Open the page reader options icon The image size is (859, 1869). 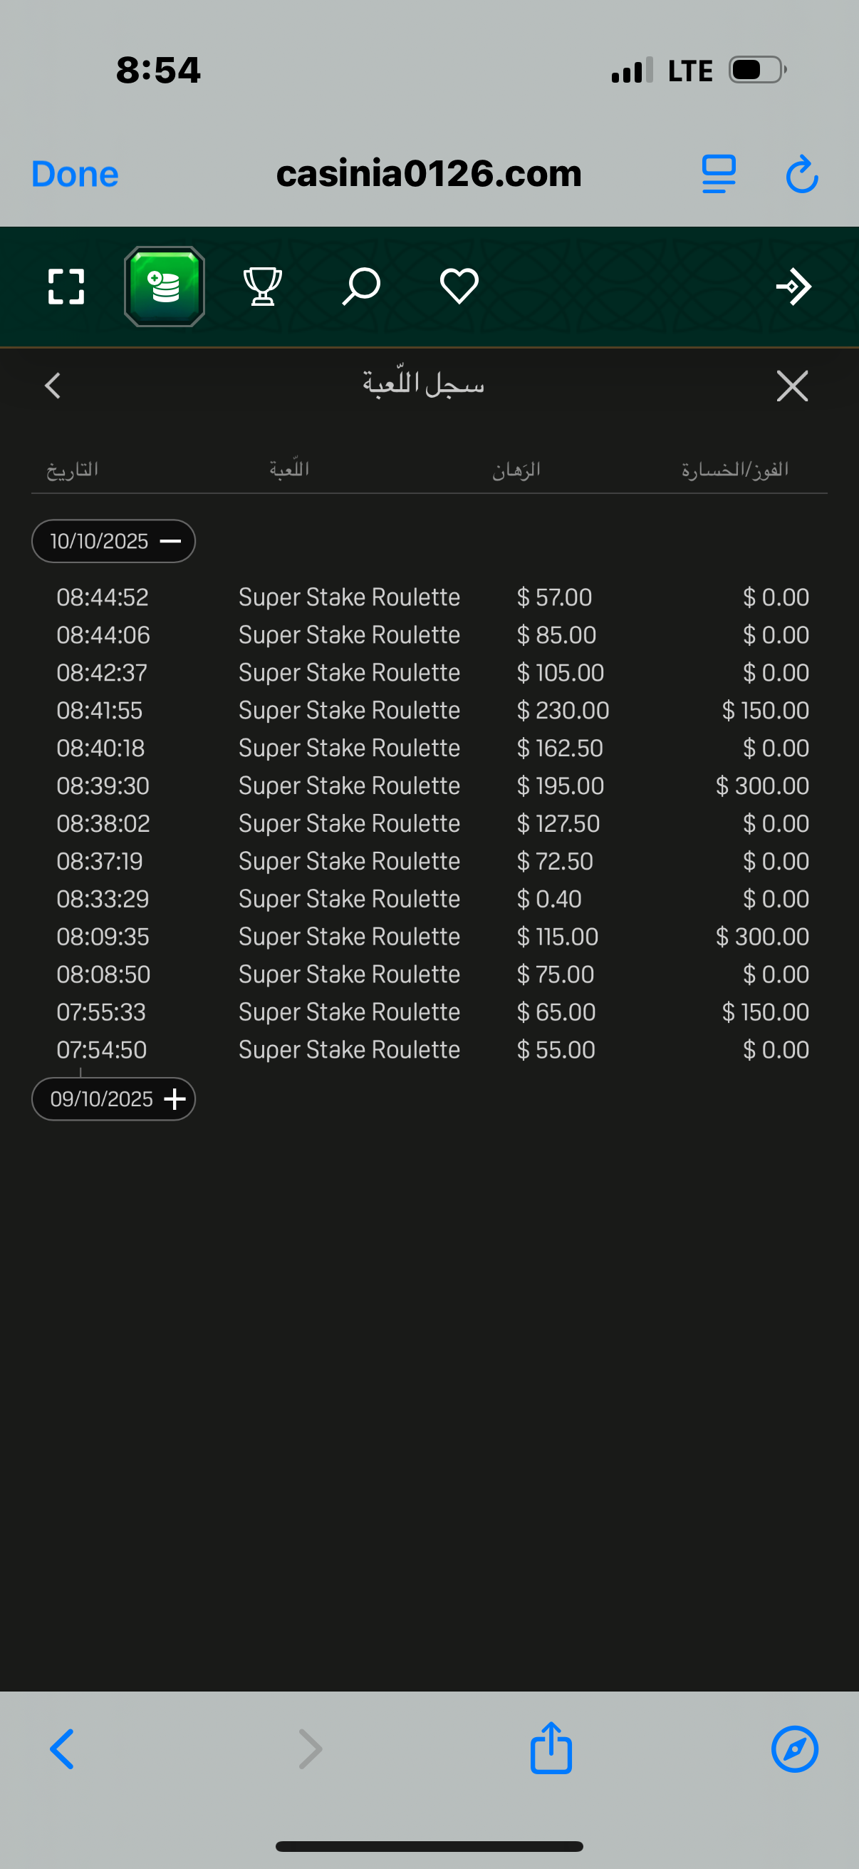pos(719,174)
